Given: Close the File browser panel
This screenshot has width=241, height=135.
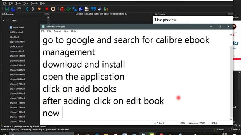Looking at the screenshot, I should click(x=49, y=14).
